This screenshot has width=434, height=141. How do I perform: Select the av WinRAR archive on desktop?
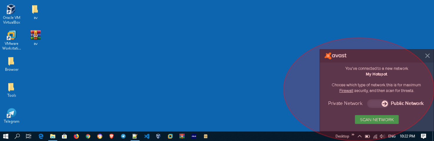click(36, 38)
